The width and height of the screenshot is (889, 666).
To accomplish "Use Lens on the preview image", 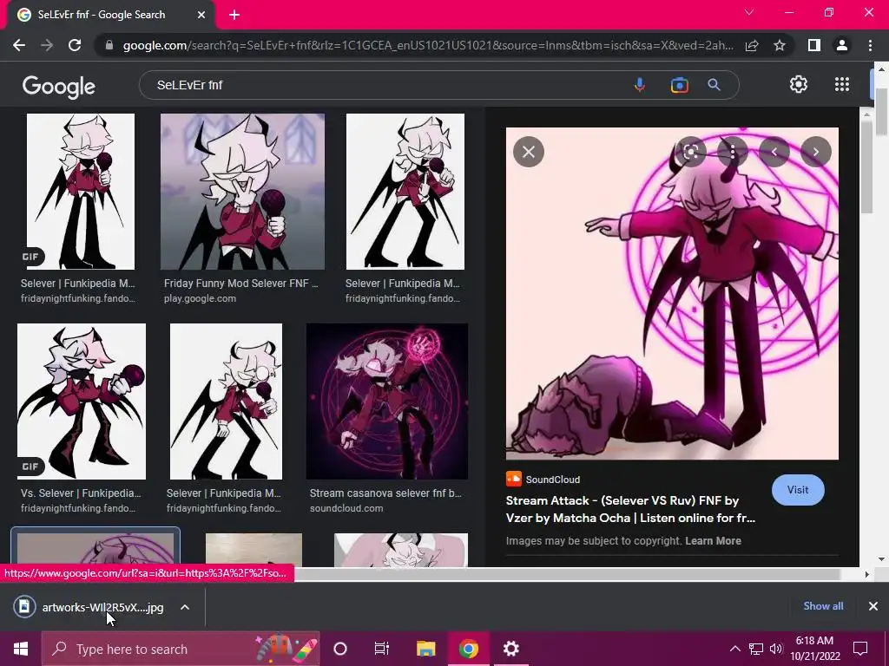I will point(690,152).
